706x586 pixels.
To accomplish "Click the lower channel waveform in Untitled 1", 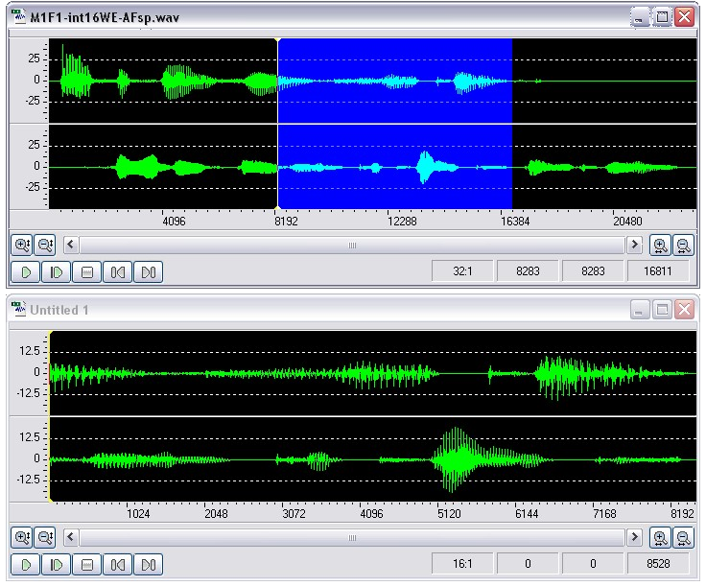I will point(373,459).
